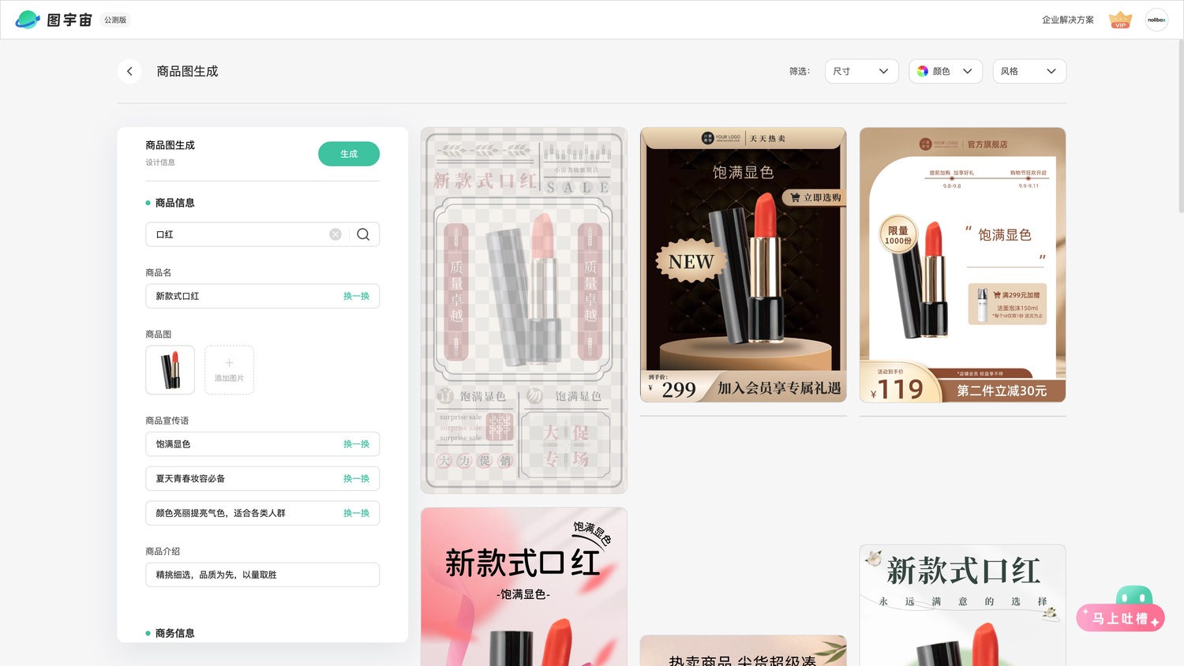Click the 筛选 filter label
Image resolution: width=1184 pixels, height=666 pixels.
(800, 71)
